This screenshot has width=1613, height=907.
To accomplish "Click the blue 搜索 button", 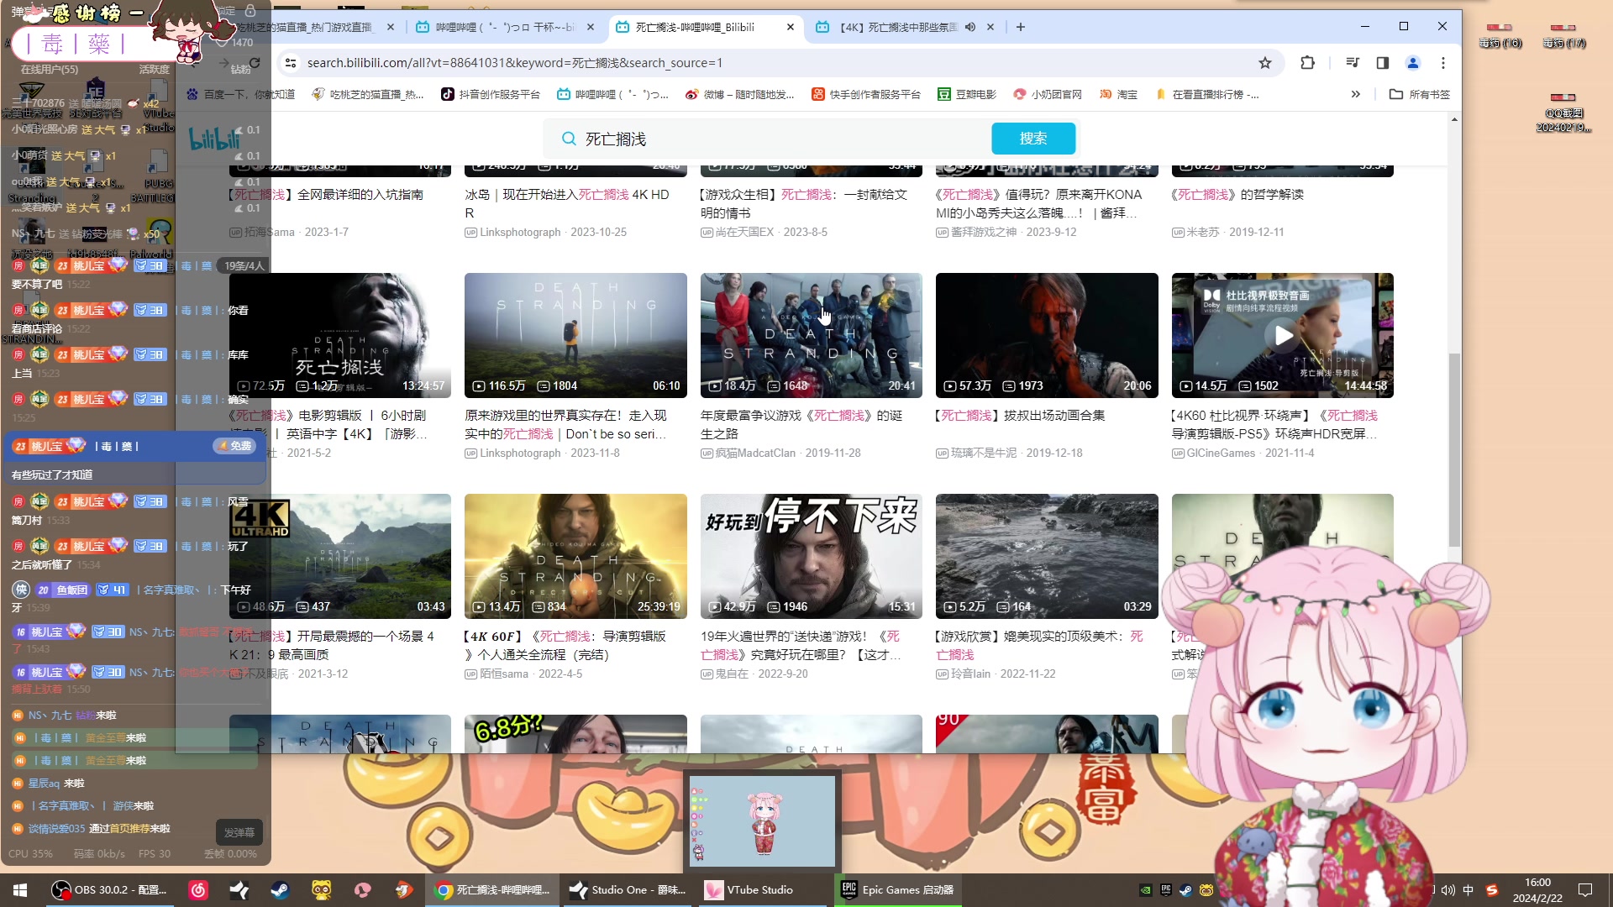I will [x=1033, y=139].
